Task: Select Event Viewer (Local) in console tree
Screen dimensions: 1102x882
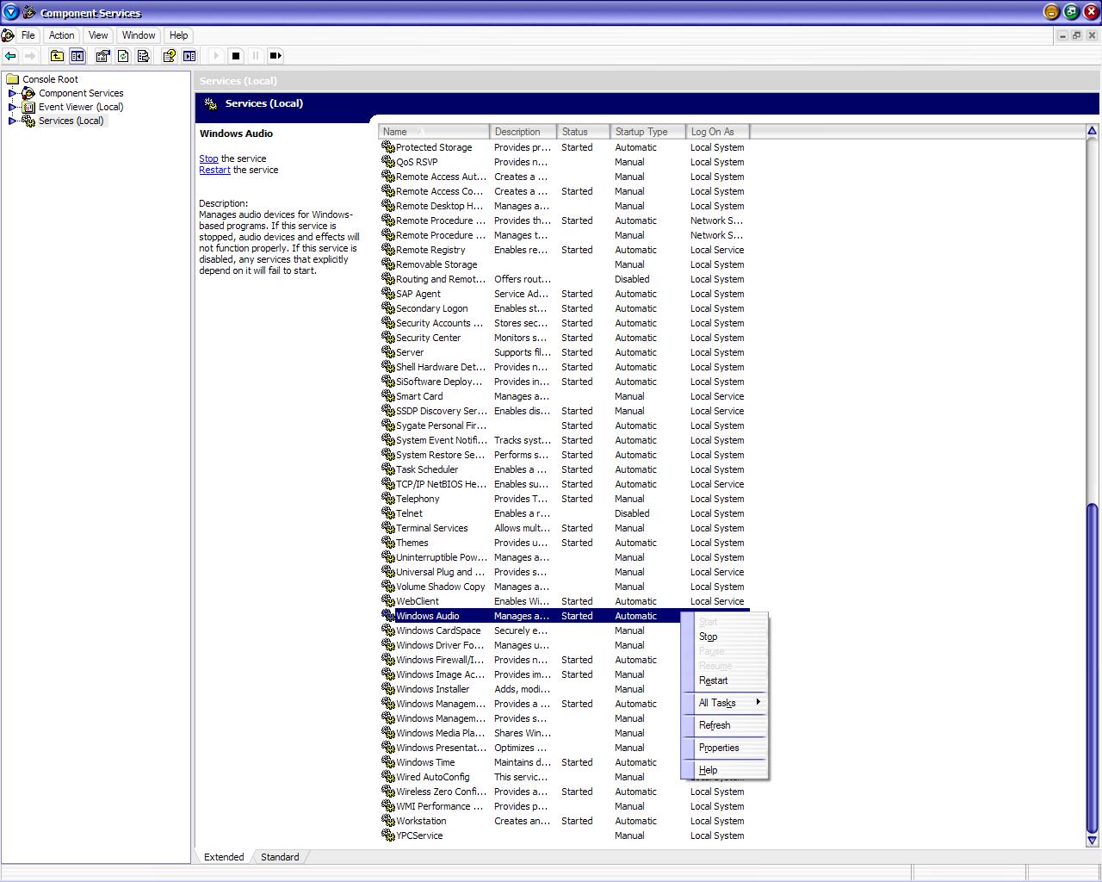Action: click(x=81, y=107)
